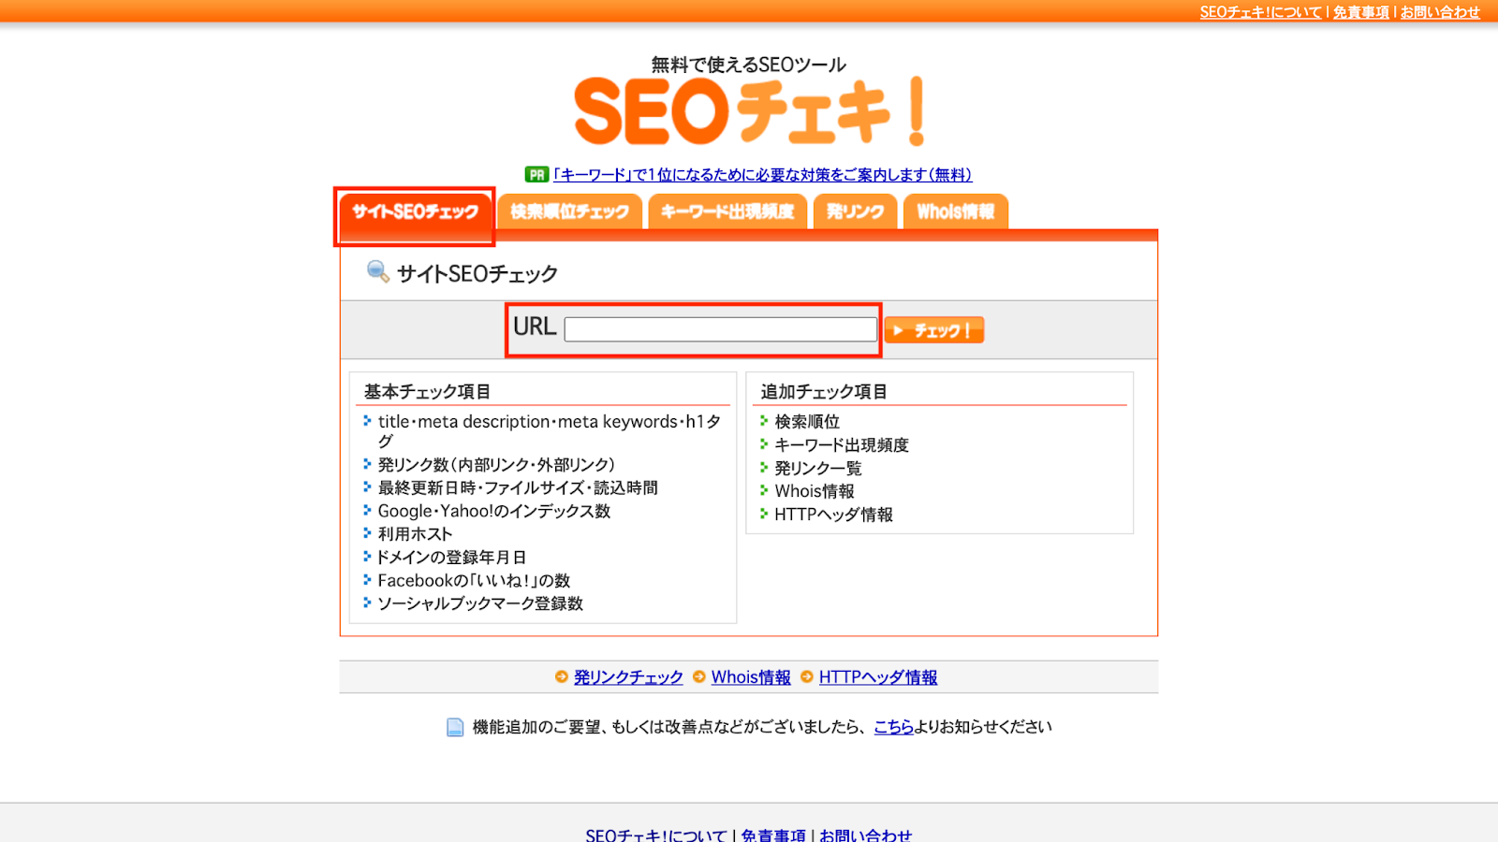Click the title・meta description list item
1498x842 pixels.
tap(550, 431)
